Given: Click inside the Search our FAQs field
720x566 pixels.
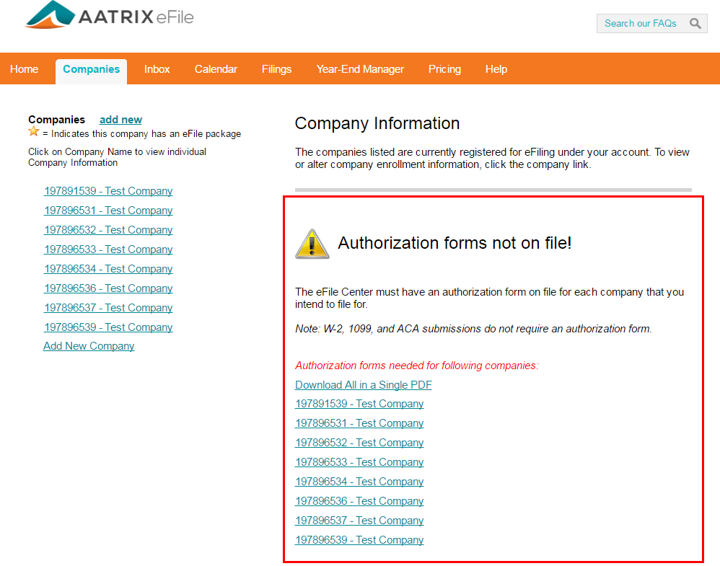Looking at the screenshot, I should pyautogui.click(x=642, y=23).
